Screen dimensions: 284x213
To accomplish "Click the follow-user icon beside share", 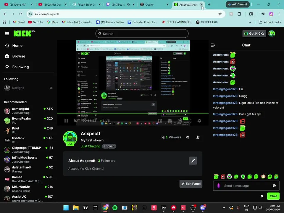I will click(198, 137).
